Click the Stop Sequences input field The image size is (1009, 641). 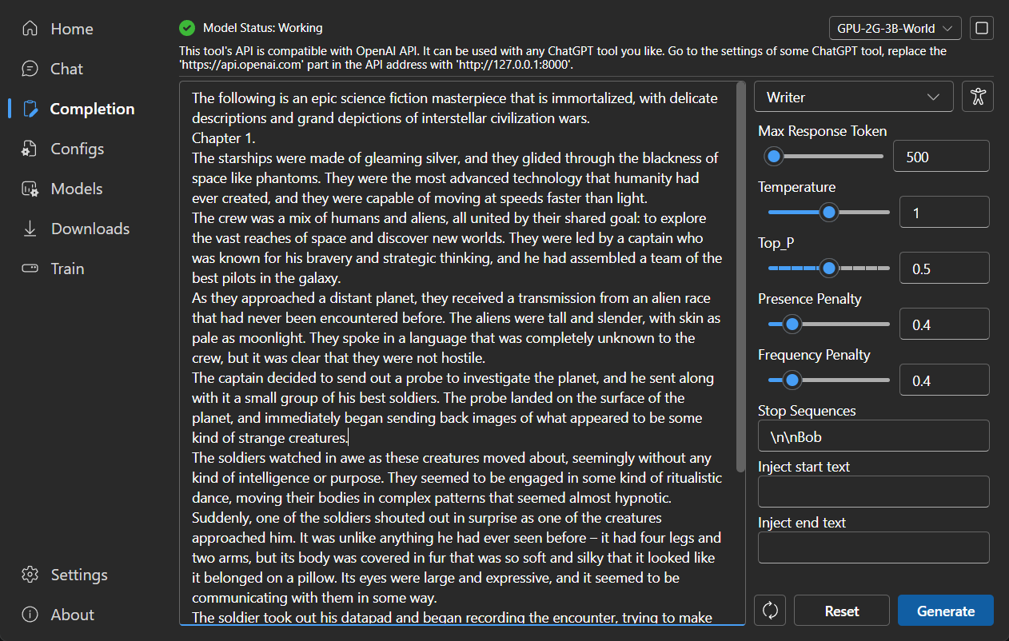(873, 436)
